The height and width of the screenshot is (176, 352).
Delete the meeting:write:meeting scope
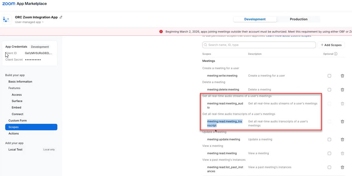342,76
